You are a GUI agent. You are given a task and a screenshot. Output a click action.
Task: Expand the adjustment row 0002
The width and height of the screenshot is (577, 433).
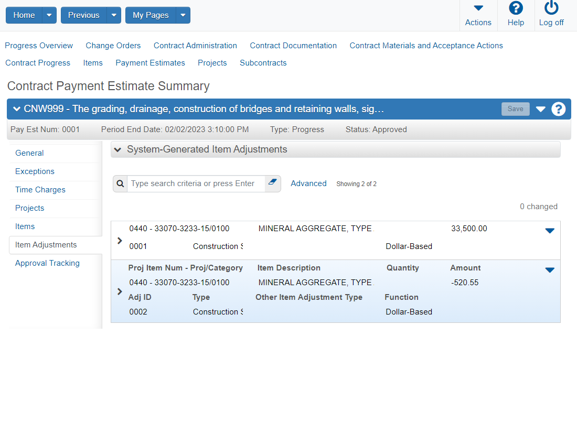(x=120, y=292)
